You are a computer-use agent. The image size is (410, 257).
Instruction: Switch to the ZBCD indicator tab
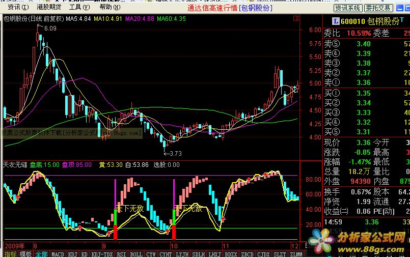[x=247, y=254]
